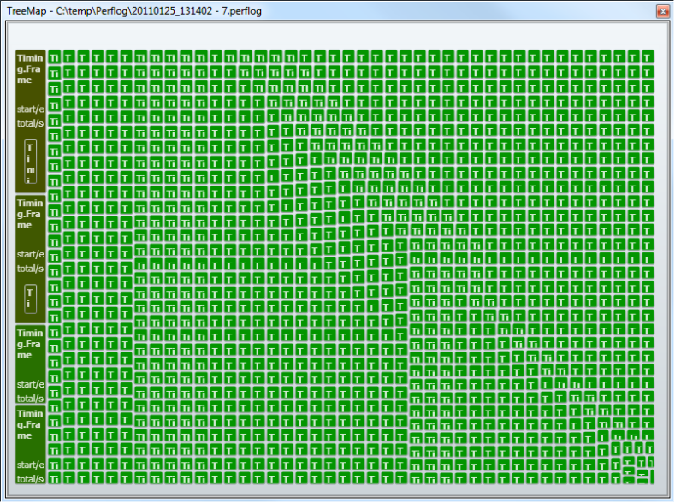
Task: Select the topmost dark olive Timing.Frame block
Action: click(x=30, y=121)
